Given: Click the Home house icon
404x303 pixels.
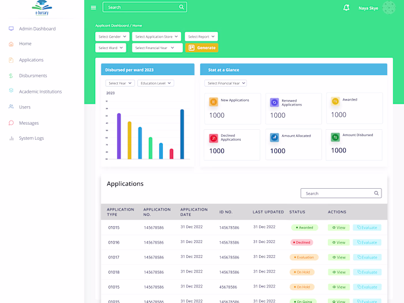Looking at the screenshot, I should (11, 44).
